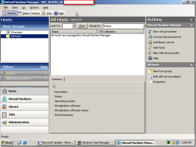This screenshot has width=196, height=147.
Task: Open the Look for dropdown arrow
Action: tap(74, 26)
